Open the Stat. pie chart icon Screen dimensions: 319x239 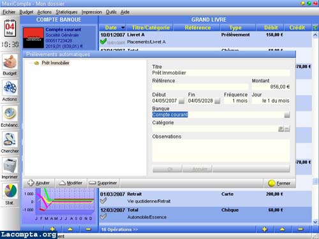tap(10, 191)
